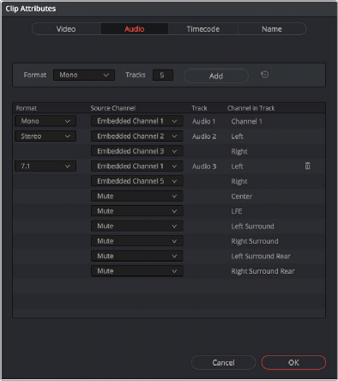Click the reset arrow icon beside Add
This screenshot has width=338, height=381.
point(264,75)
